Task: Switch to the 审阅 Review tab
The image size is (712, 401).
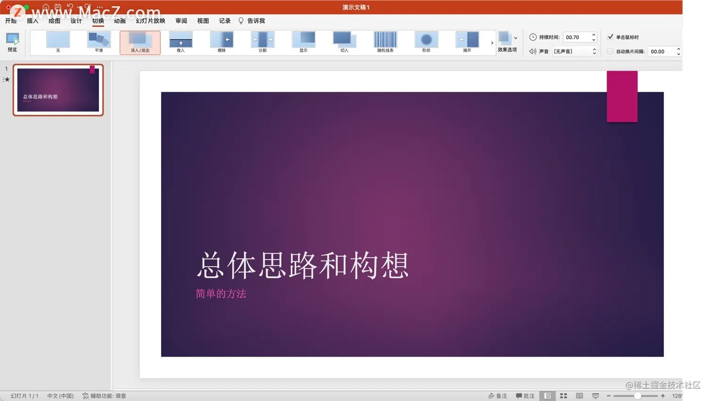Action: click(181, 21)
